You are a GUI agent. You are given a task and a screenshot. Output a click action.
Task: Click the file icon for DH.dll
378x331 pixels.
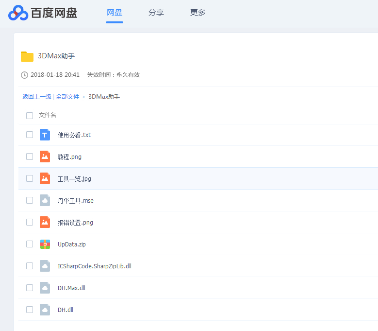pyautogui.click(x=45, y=310)
